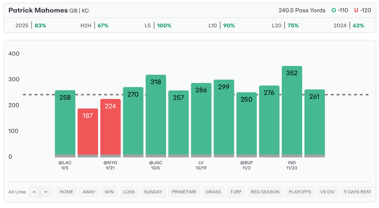Select the REG SEASON filter
This screenshot has width=379, height=208.
[265, 192]
